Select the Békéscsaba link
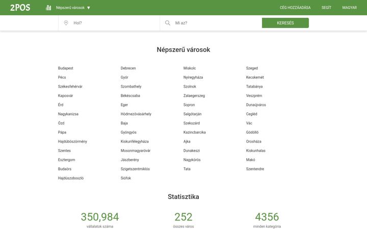Screen dimensions: 367x229 point(130,96)
